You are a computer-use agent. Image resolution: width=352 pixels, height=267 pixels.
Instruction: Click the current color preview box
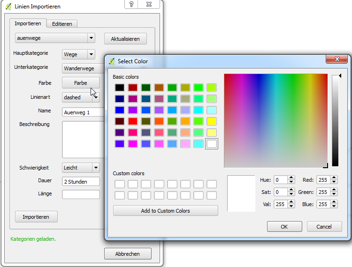tap(241, 193)
